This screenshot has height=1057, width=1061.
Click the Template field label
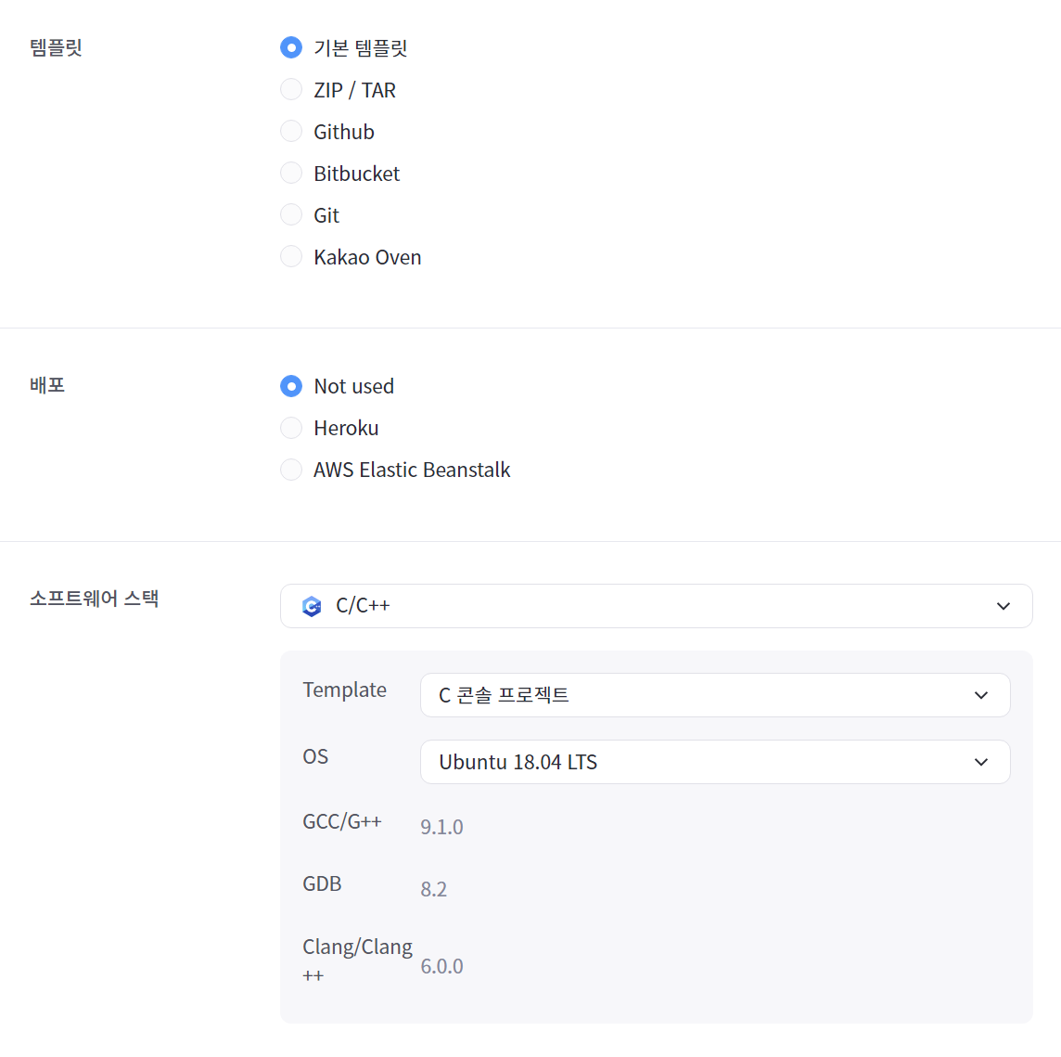pyautogui.click(x=344, y=690)
